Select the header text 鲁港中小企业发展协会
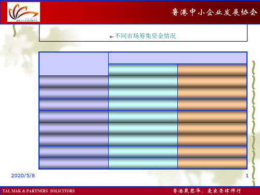260x195 pixels. [x=214, y=12]
